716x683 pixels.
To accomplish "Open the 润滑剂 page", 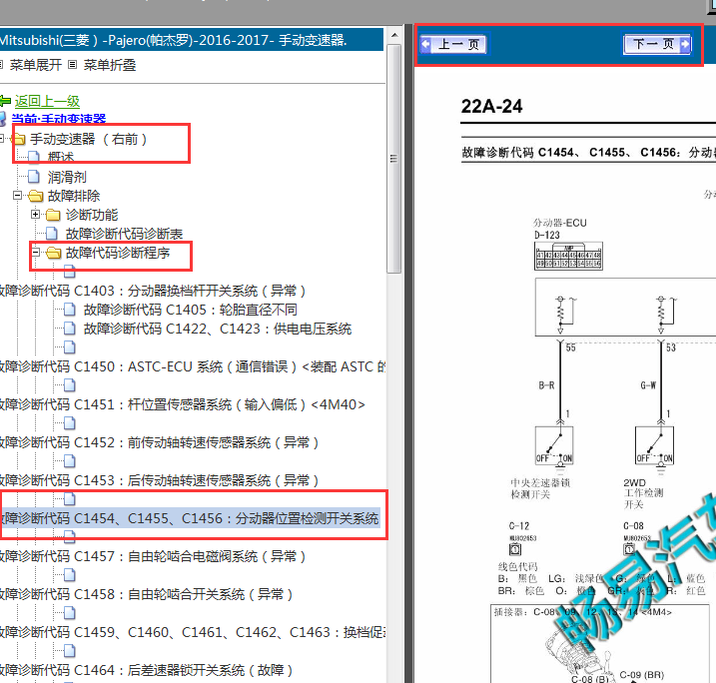I will (67, 177).
